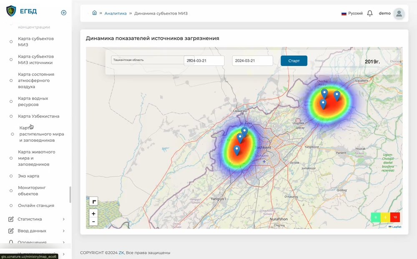Viewport: 417px width, 259px height.
Task: Click the Russian flag language icon
Action: click(344, 14)
